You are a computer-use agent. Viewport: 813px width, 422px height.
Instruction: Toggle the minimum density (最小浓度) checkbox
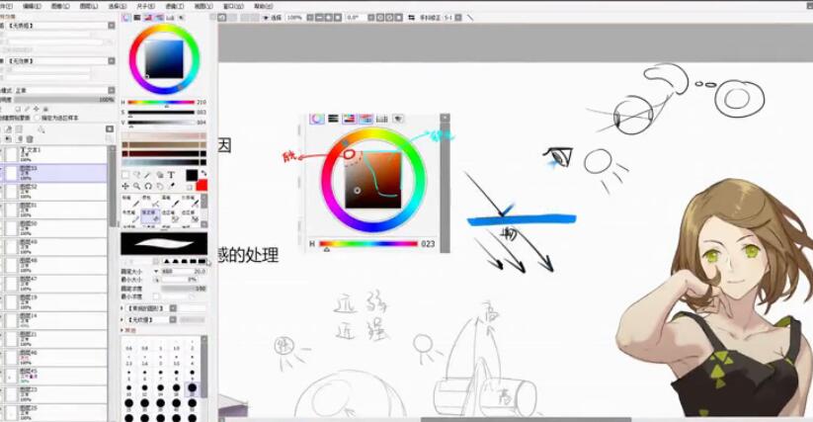(157, 296)
